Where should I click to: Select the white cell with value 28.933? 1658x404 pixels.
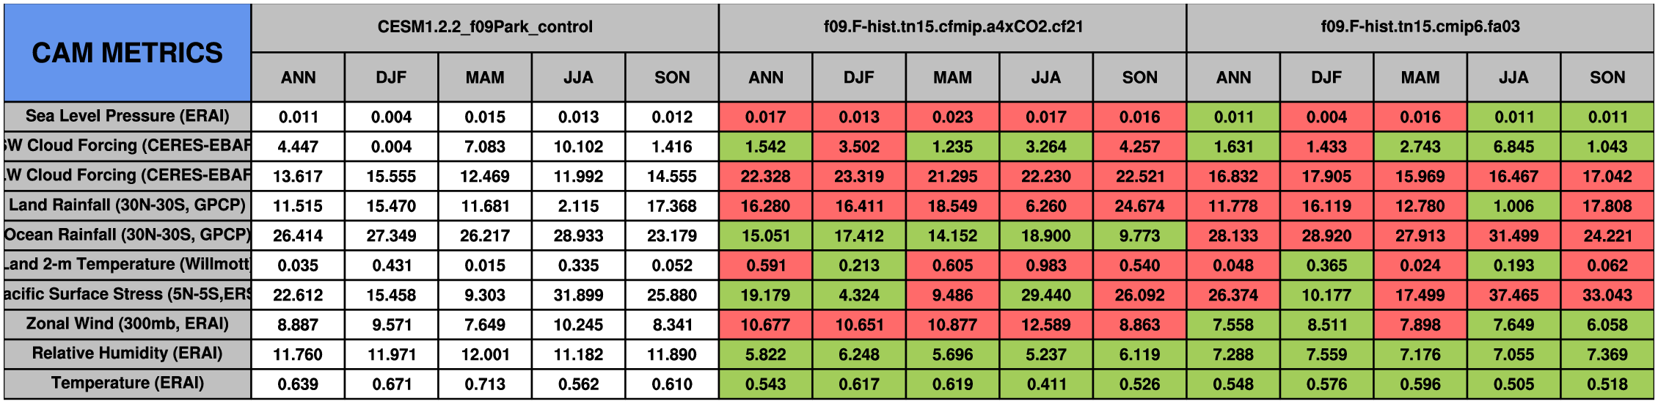pos(578,235)
